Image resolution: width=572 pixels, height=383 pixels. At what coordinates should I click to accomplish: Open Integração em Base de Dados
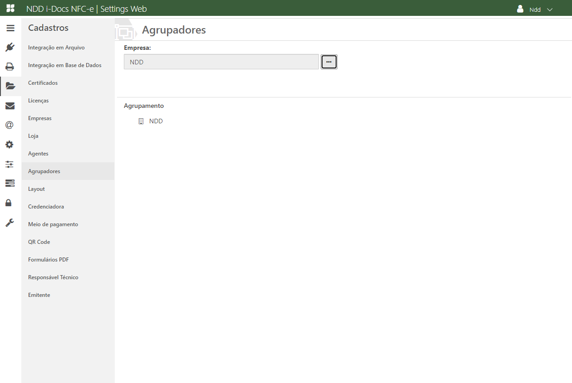click(x=68, y=65)
